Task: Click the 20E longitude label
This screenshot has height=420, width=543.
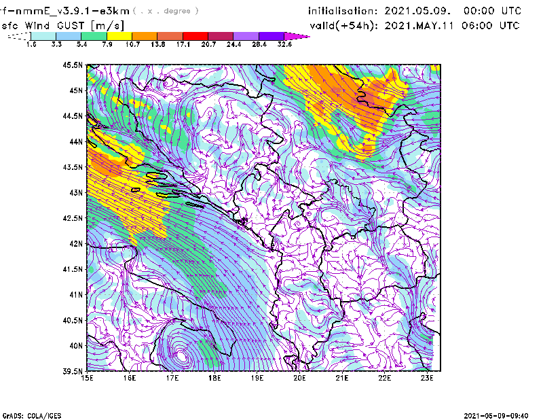Action: click(299, 378)
